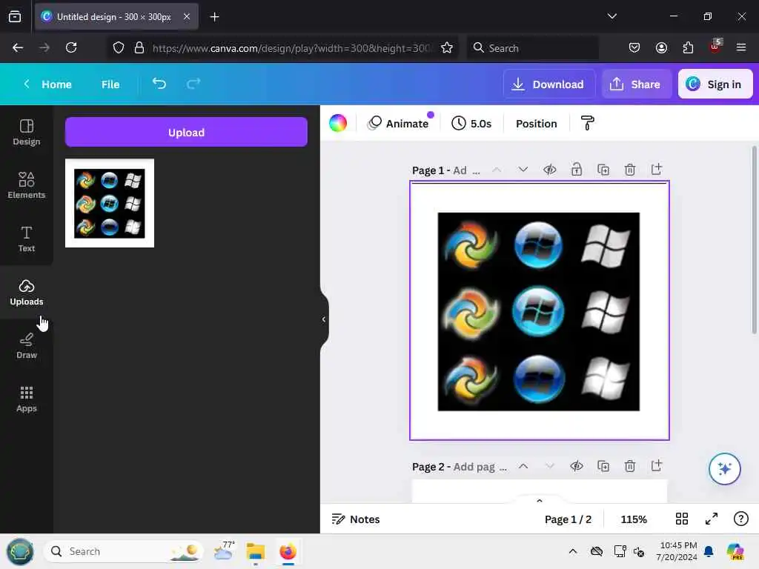
Task: Edit the Page 1 title field
Action: pos(467,170)
